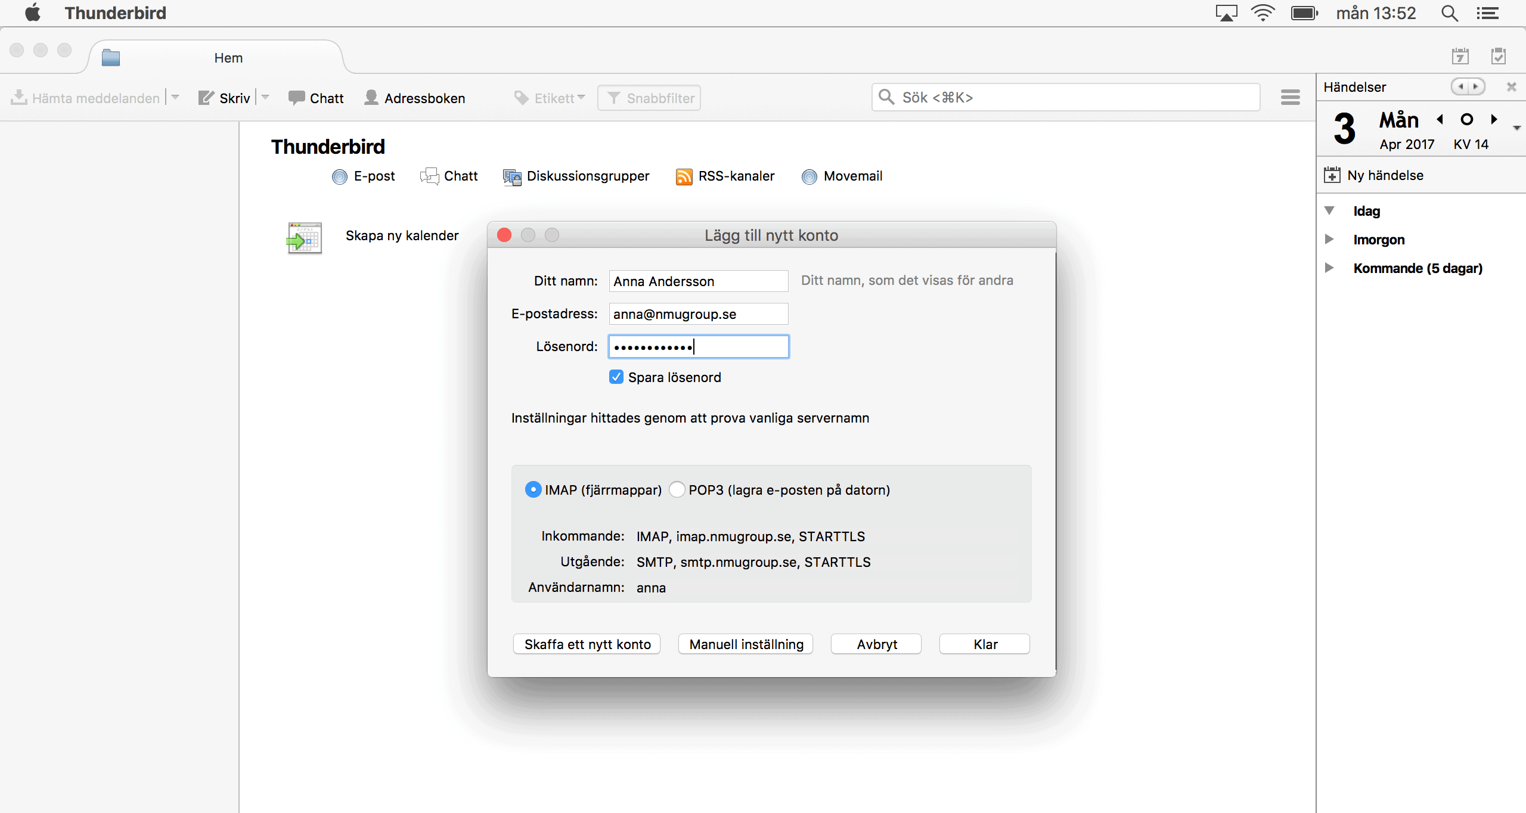This screenshot has width=1526, height=813.
Task: Set up an E-post account
Action: pos(364,176)
